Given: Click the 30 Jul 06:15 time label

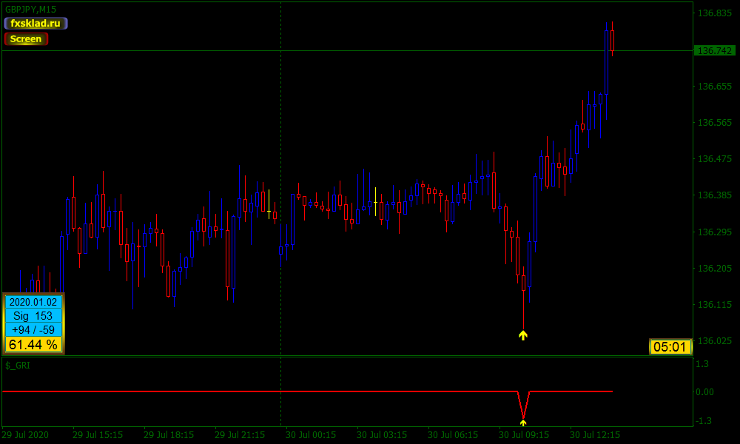Looking at the screenshot, I should click(453, 434).
